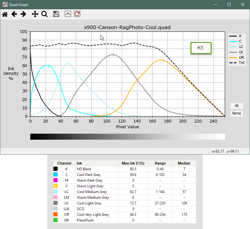Viewport: 250px width, 229px height.
Task: Select the PiezoFlush ink cell
Action: click(x=96, y=220)
